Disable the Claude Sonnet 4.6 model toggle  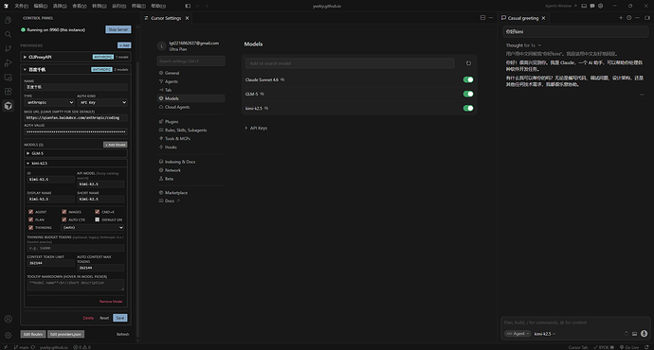468,79
